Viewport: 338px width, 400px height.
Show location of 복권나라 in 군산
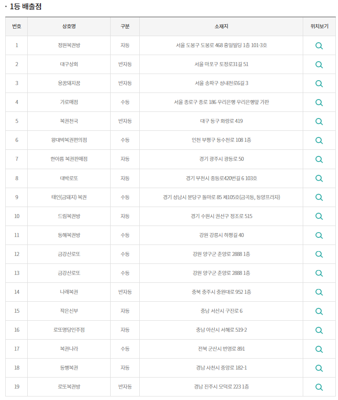(x=319, y=348)
